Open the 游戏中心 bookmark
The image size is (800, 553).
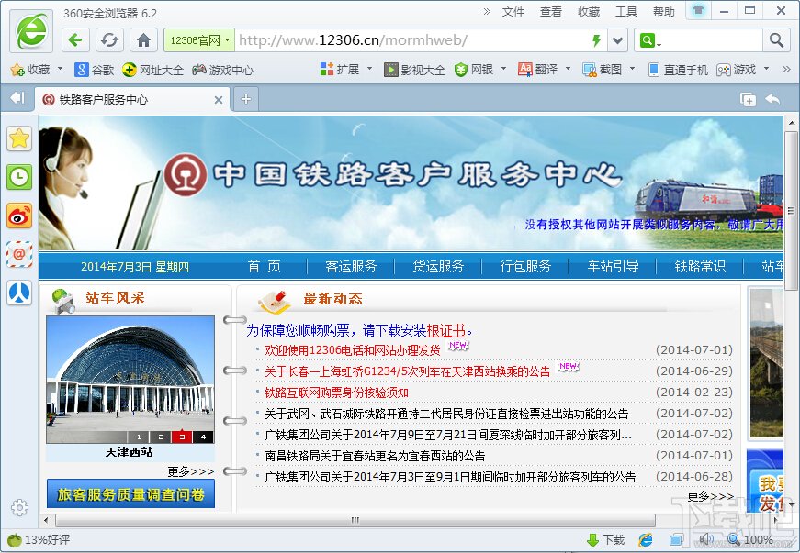(222, 70)
